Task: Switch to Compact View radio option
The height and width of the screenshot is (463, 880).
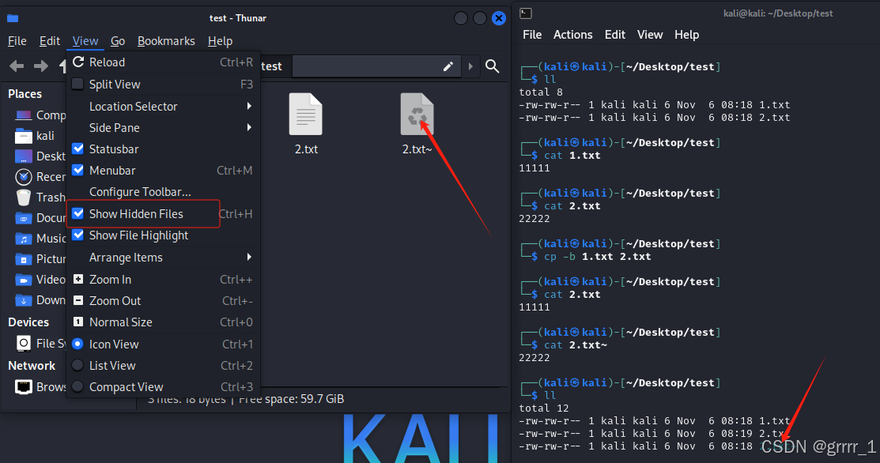Action: point(78,387)
